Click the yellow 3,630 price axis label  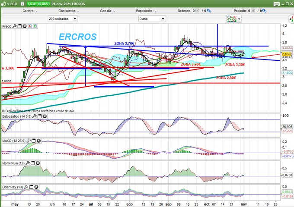tap(287, 54)
